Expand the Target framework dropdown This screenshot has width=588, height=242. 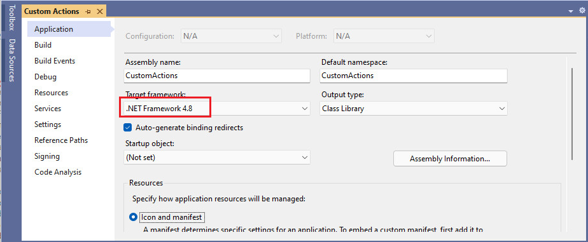coord(217,109)
